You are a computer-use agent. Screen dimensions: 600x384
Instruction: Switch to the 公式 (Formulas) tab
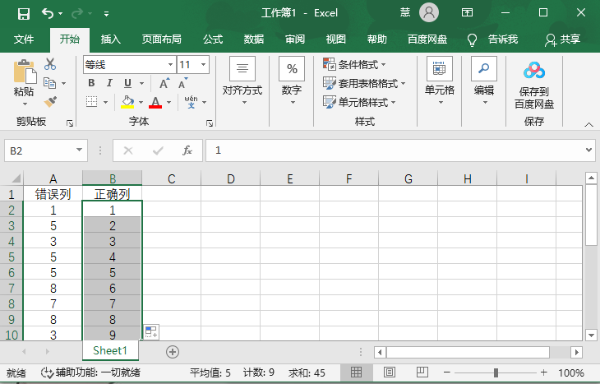pos(213,39)
